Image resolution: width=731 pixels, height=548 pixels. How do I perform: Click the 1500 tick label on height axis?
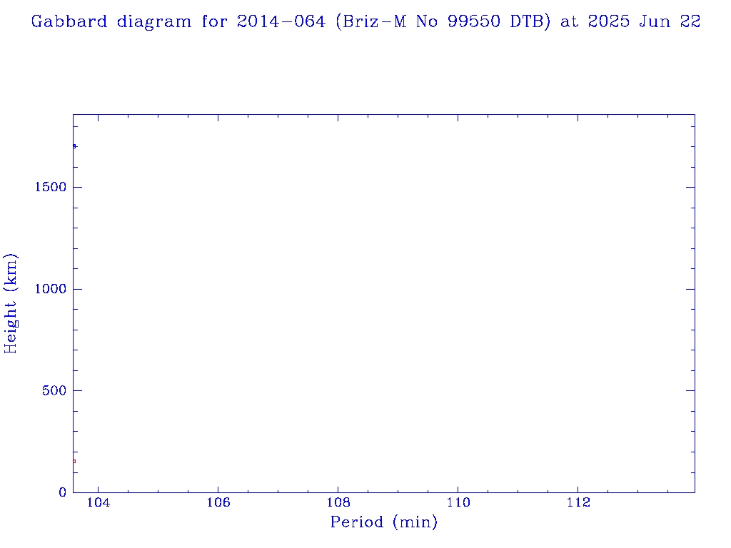coord(49,187)
